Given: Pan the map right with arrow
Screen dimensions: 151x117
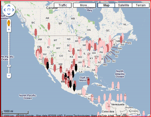Looking at the screenshot, I should 13,10.
